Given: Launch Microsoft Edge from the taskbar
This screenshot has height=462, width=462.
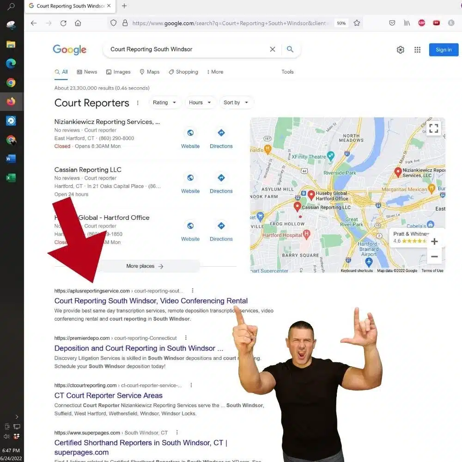Looking at the screenshot, I should tap(11, 64).
